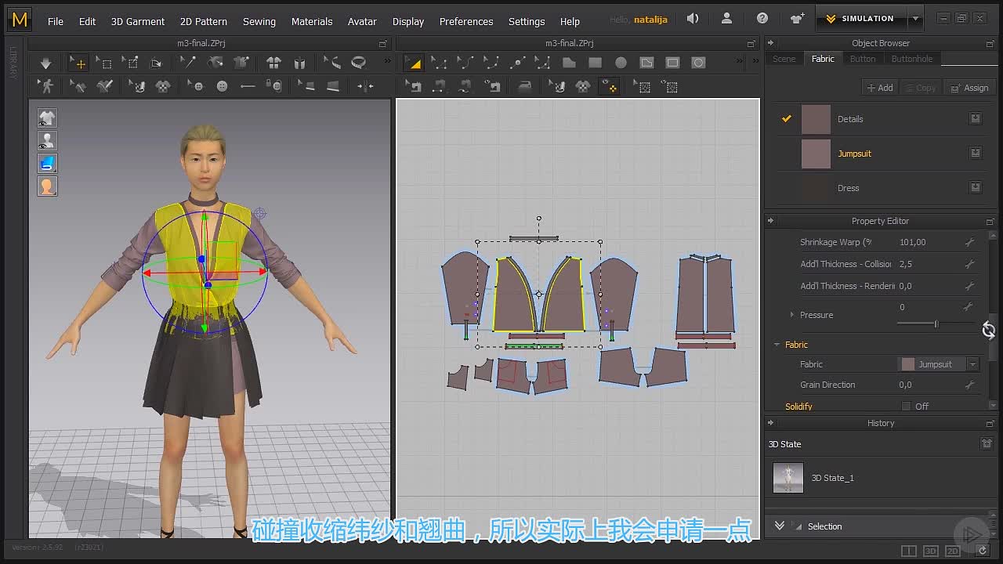
Task: Open the SIMULATION mode dropdown arrow
Action: point(915,19)
